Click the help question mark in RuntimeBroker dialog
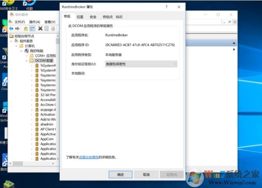The width and height of the screenshot is (262, 188). click(x=167, y=7)
